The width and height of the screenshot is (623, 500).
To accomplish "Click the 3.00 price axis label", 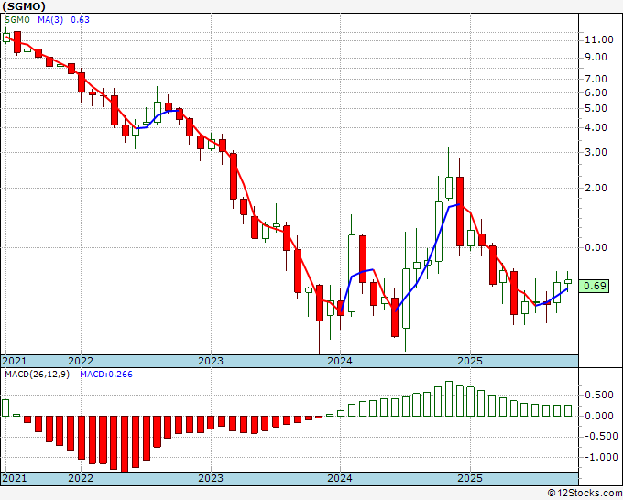I will tap(596, 153).
